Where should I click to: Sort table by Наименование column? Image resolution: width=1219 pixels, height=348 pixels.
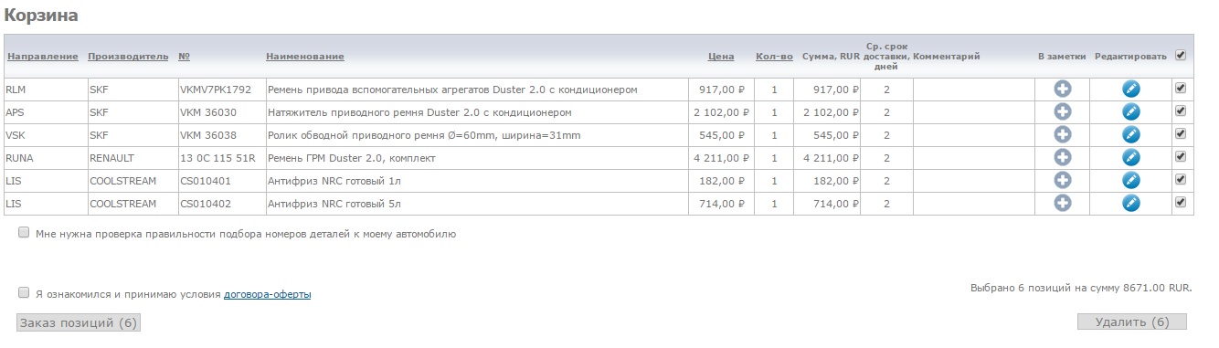coord(305,57)
